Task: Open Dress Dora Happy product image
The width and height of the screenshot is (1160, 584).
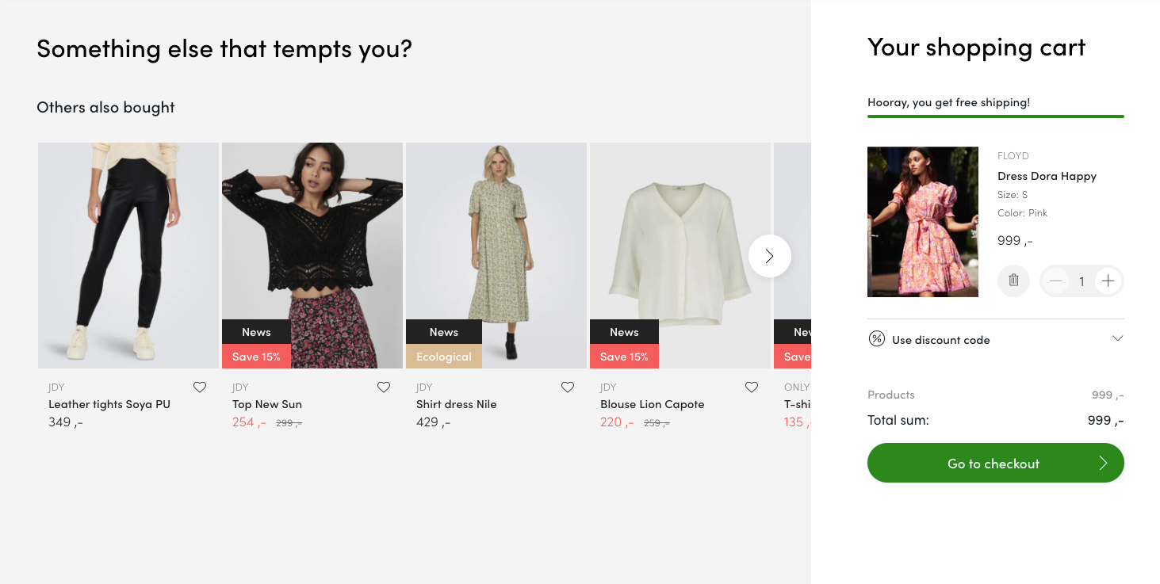Action: coord(923,222)
